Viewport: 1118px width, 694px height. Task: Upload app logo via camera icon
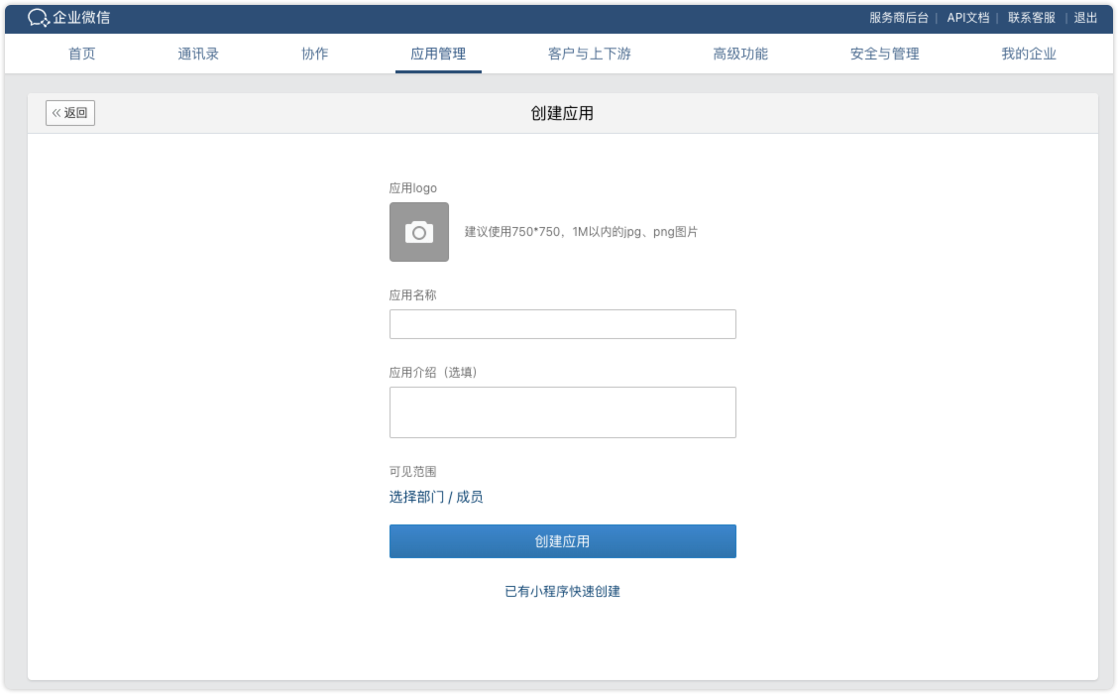pos(419,232)
